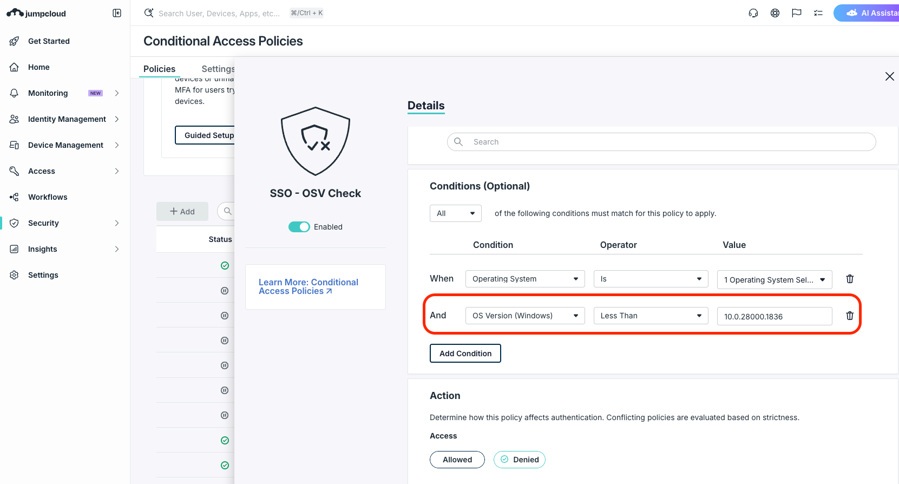
Task: Open the OS Version (Windows) dropdown
Action: coord(525,316)
